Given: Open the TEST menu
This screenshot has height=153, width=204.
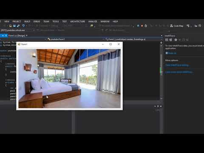Looking at the screenshot, I should coord(65,22).
